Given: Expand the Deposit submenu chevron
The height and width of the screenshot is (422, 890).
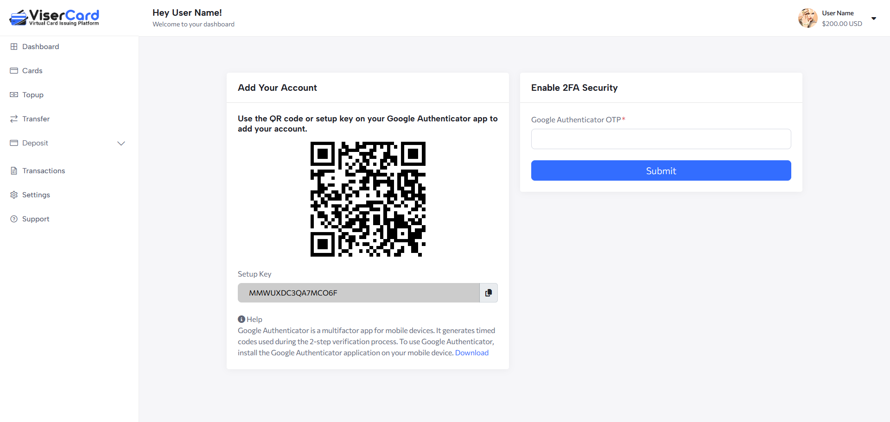Looking at the screenshot, I should (121, 144).
